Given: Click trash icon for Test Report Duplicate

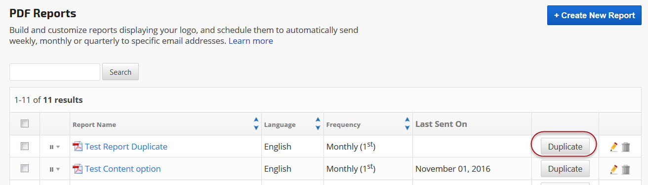Looking at the screenshot, I should point(626,147).
